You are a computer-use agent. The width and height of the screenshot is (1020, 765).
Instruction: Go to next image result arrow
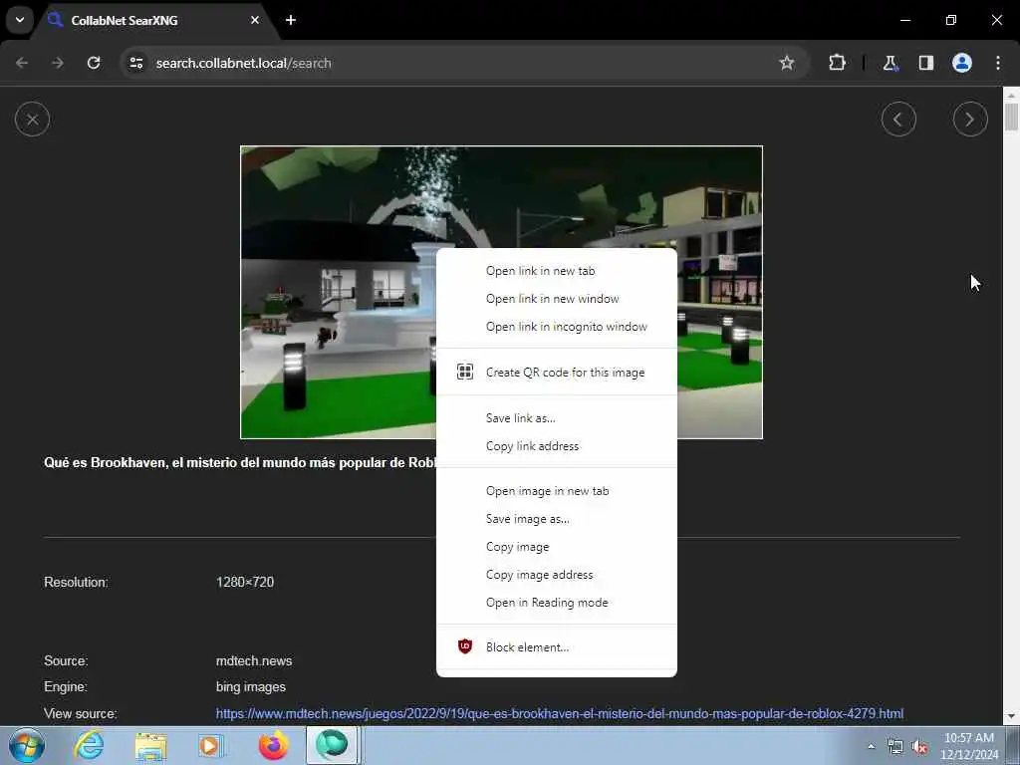pos(970,120)
